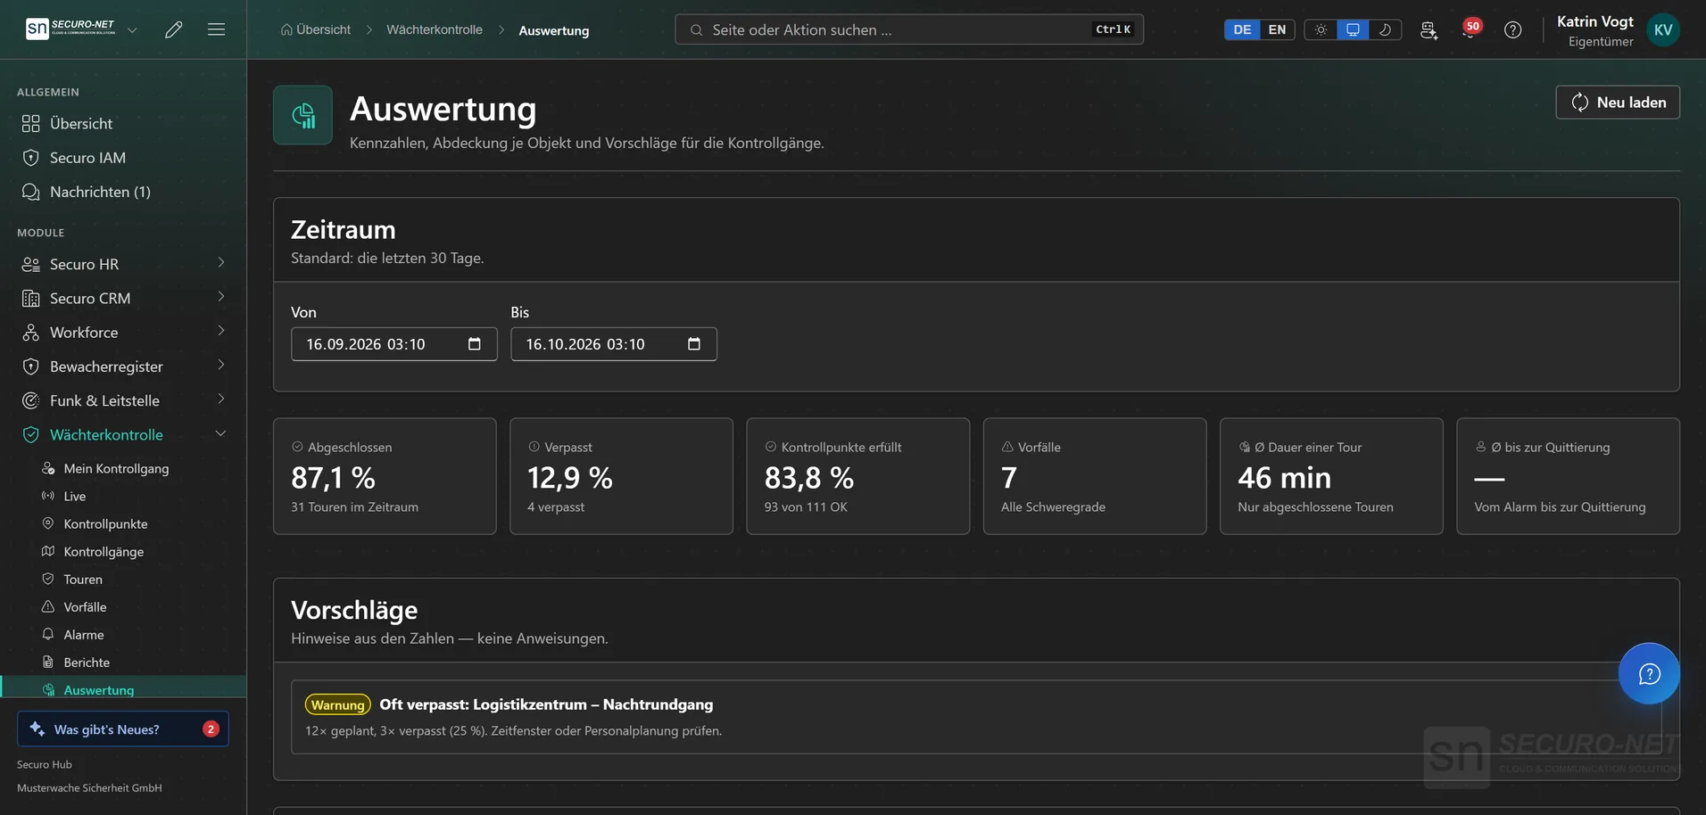The width and height of the screenshot is (1706, 815).
Task: Toggle the hamburger sidebar menu icon
Action: click(x=216, y=29)
